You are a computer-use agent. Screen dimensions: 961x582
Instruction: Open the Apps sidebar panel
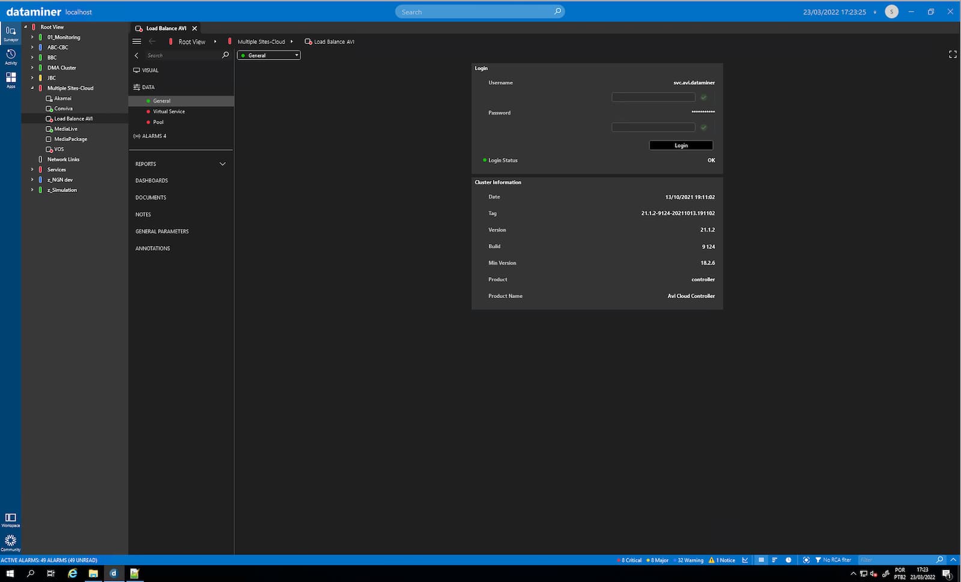click(x=11, y=80)
